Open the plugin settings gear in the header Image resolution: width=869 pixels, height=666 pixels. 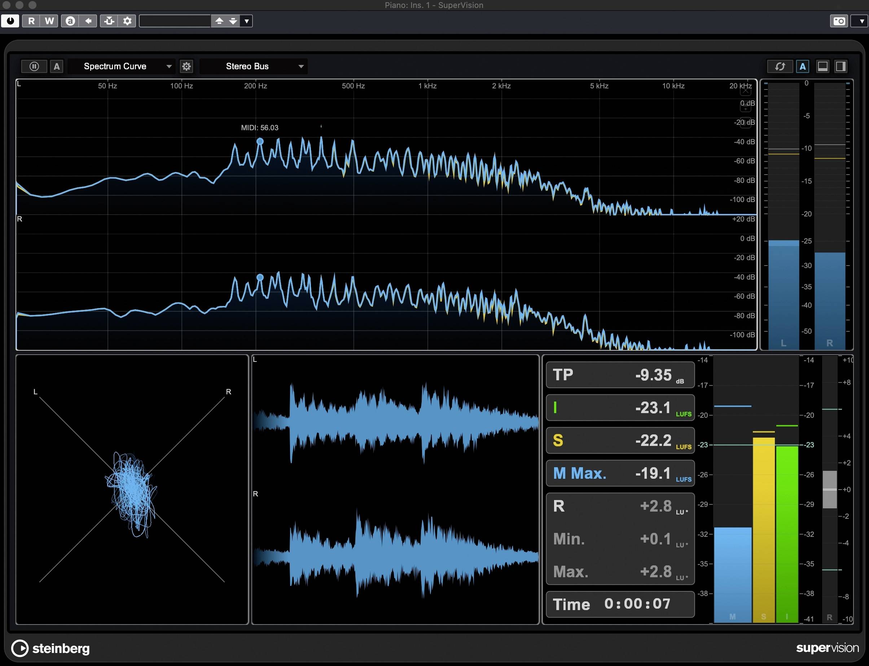pos(127,21)
